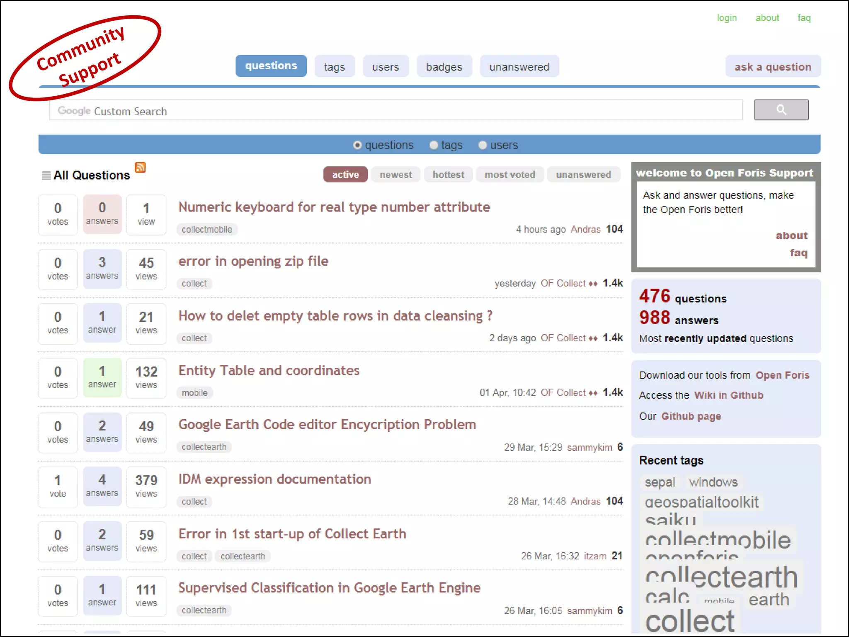The height and width of the screenshot is (637, 849).
Task: Click the list icon beside All Questions
Action: [46, 175]
